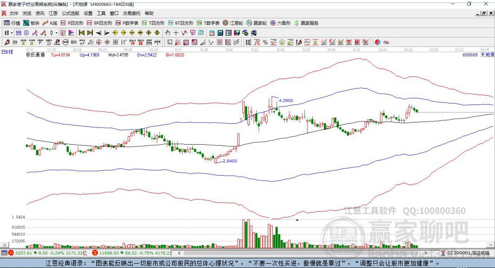The image size is (495, 268).
Task: Click the black left-pointing triangle
Action: [x=99, y=33]
